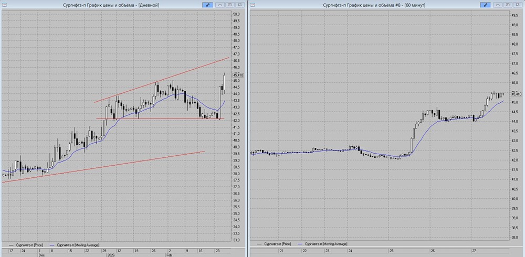Viewport: 525px width, 257px height.
Task: Click the 38,0 price level on the 60-minute price scale
Action: click(x=515, y=238)
